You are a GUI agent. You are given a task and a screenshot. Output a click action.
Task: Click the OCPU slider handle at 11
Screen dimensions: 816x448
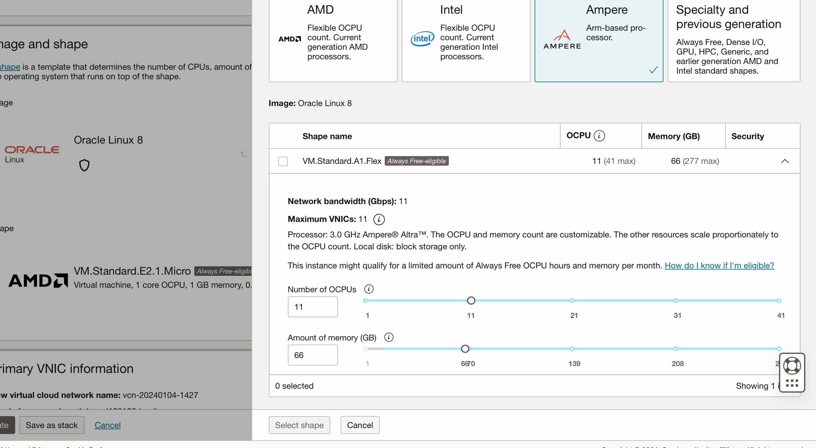click(x=471, y=301)
